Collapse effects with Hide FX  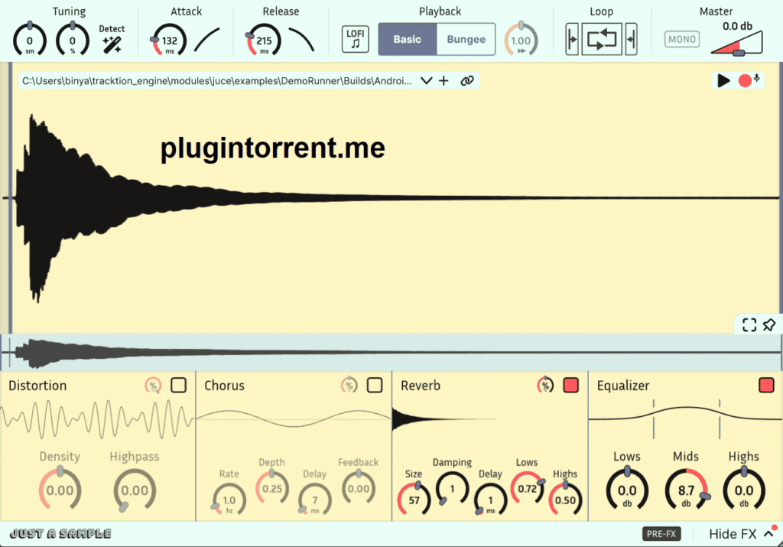tap(740, 534)
